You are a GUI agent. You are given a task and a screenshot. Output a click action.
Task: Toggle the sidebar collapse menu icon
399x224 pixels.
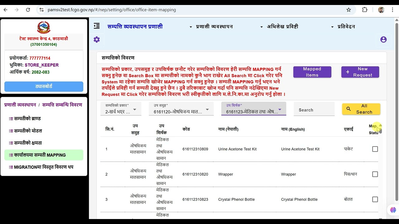tap(97, 26)
